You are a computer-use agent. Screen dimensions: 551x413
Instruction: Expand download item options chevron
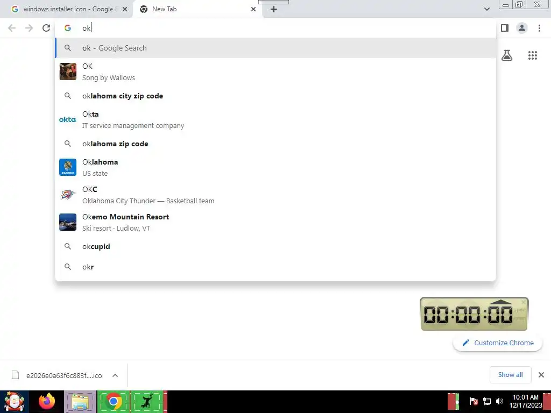(115, 375)
